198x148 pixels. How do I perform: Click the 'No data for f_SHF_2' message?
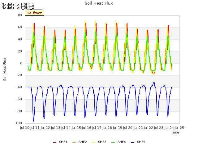coord(18,7)
